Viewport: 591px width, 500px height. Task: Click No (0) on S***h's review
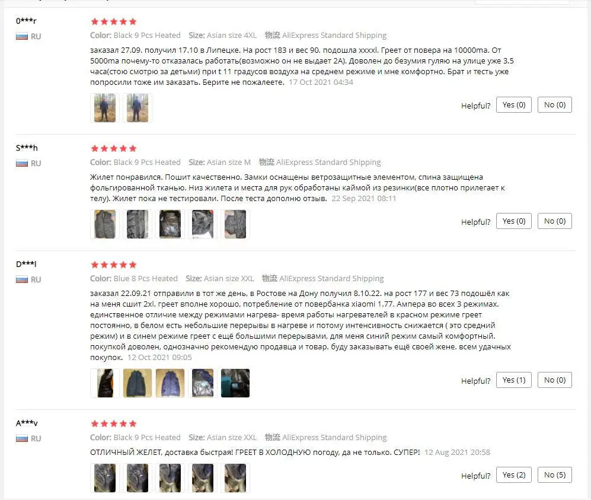pos(555,221)
